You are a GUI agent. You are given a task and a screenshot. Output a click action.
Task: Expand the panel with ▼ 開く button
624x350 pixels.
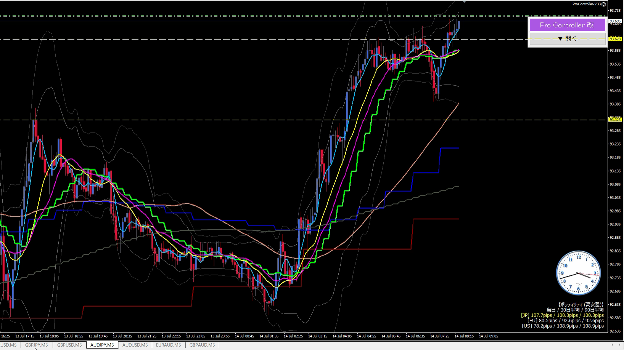(567, 38)
